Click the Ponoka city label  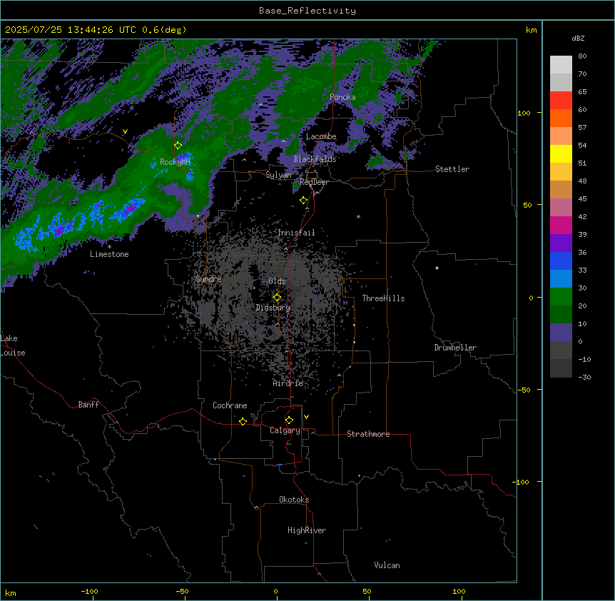(x=342, y=97)
